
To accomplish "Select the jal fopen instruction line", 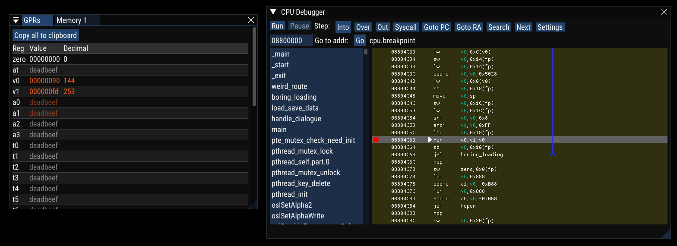I will tap(520, 206).
